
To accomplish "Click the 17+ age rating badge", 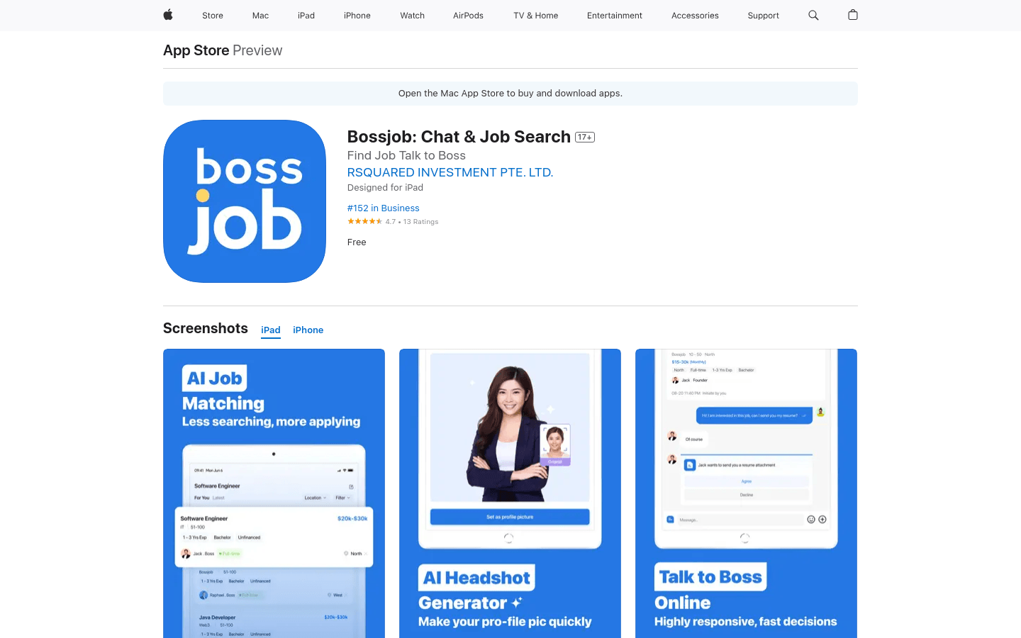I will coord(585,137).
